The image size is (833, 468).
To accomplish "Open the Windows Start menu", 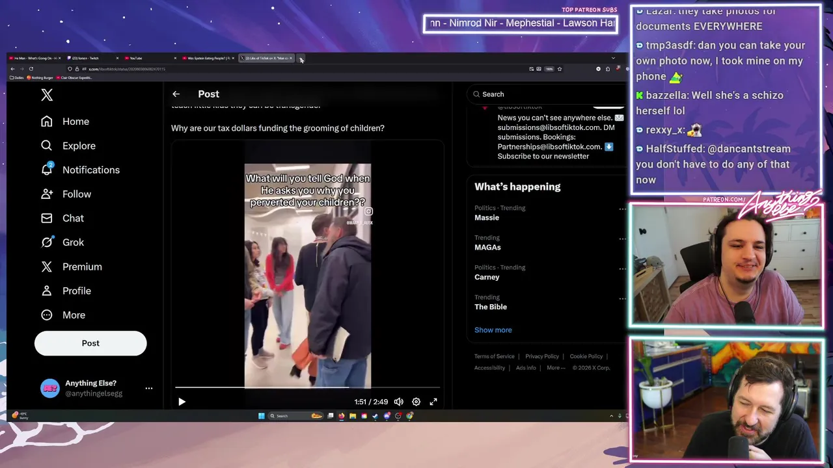I will 261,416.
